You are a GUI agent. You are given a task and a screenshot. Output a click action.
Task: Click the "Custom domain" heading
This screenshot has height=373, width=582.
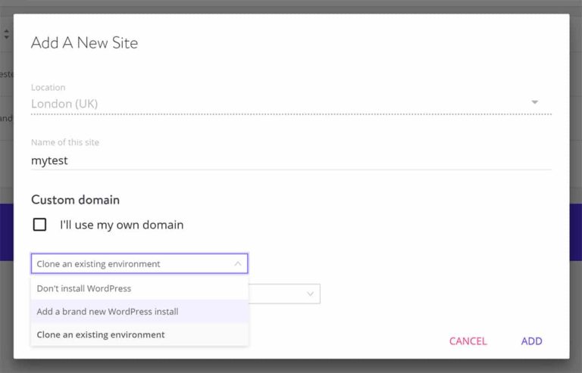pos(75,200)
